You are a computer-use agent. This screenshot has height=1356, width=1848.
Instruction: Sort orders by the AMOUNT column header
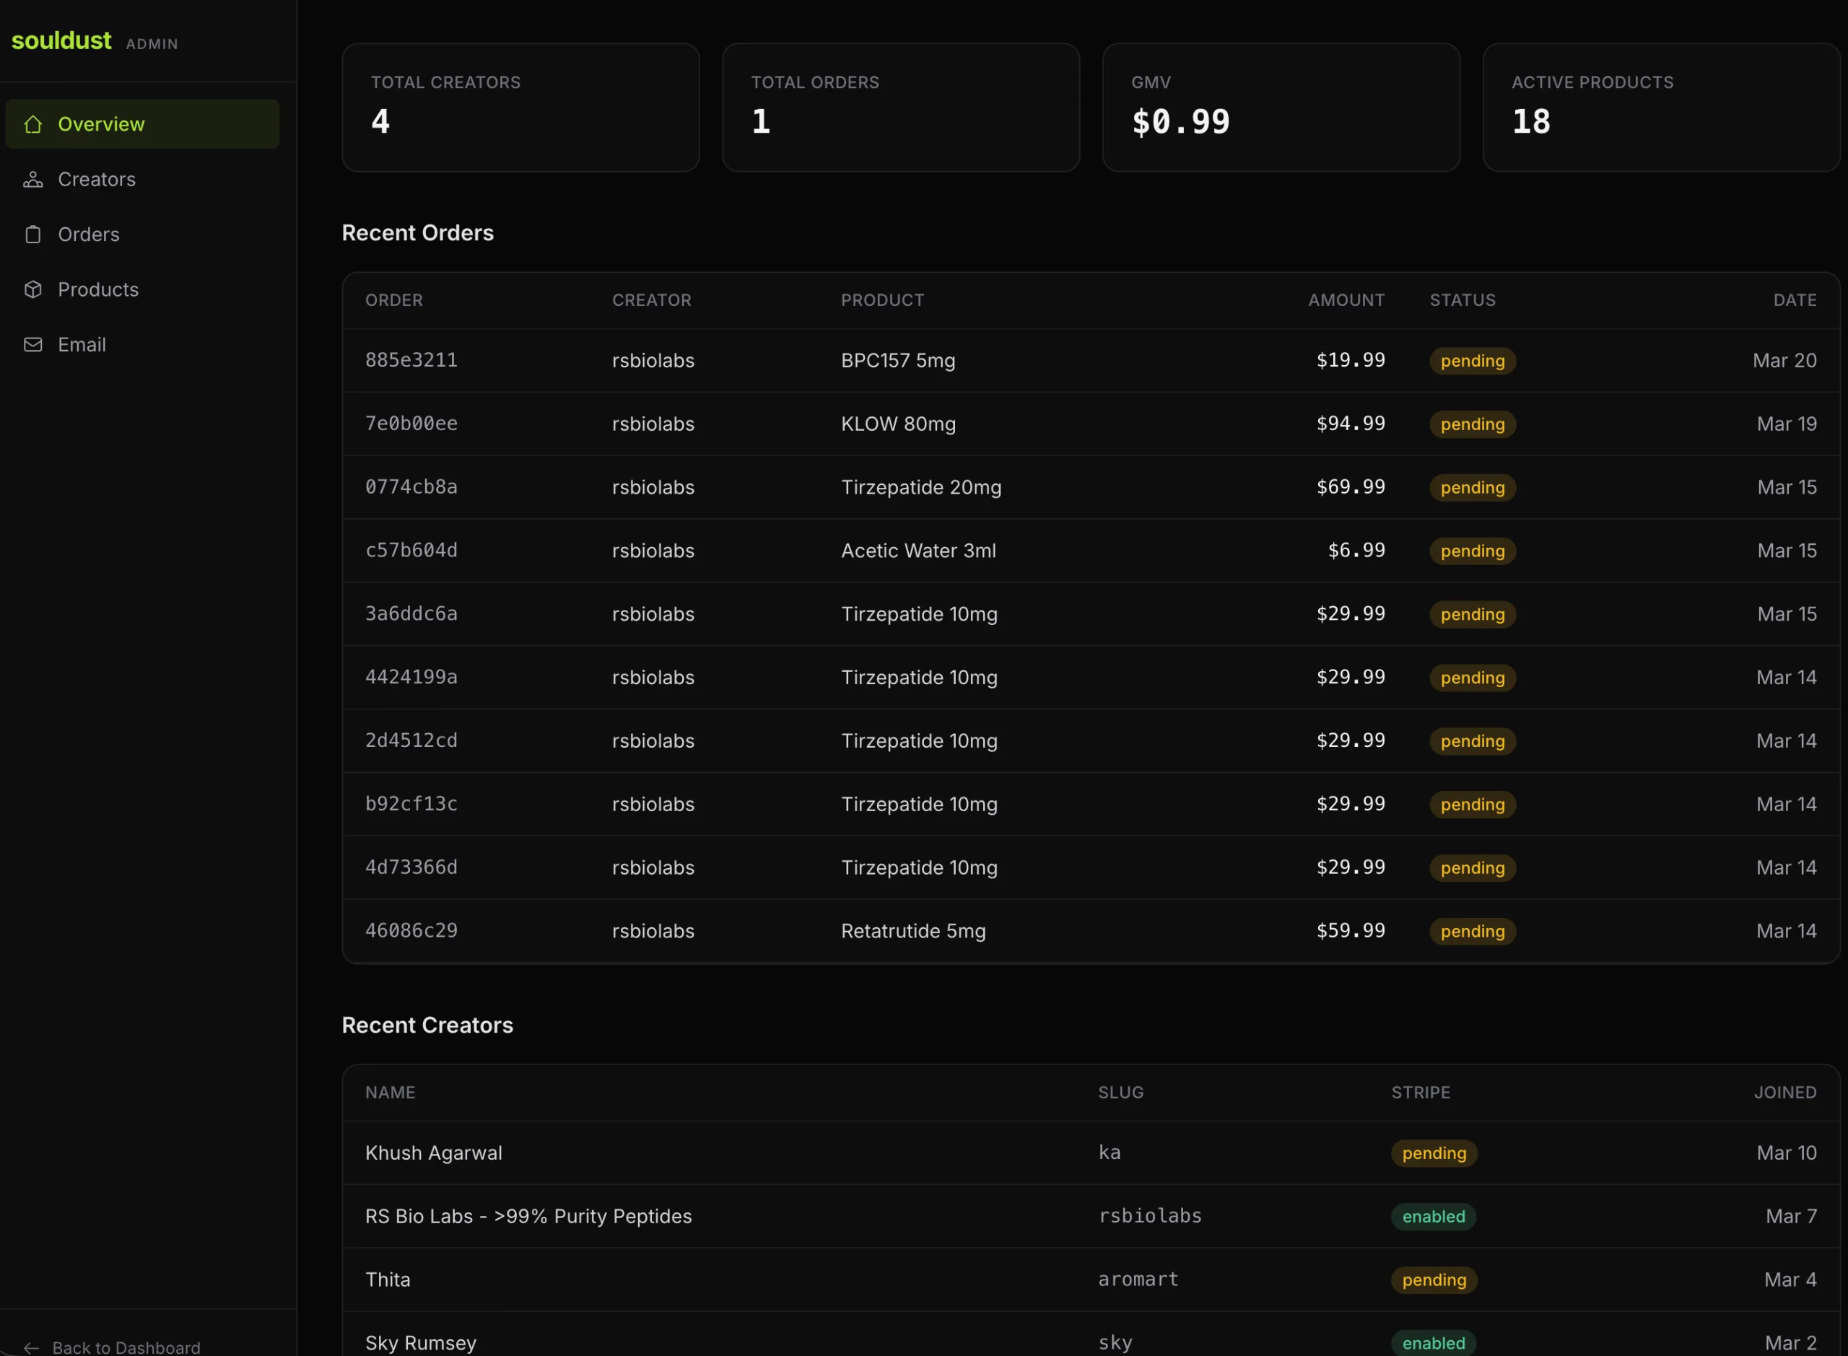coord(1345,299)
